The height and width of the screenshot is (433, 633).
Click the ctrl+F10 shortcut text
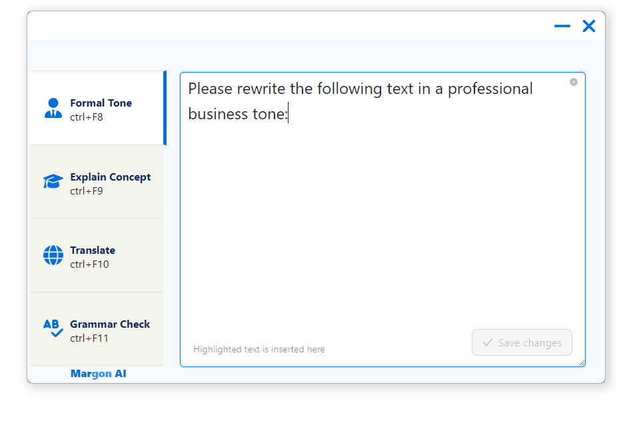[89, 264]
